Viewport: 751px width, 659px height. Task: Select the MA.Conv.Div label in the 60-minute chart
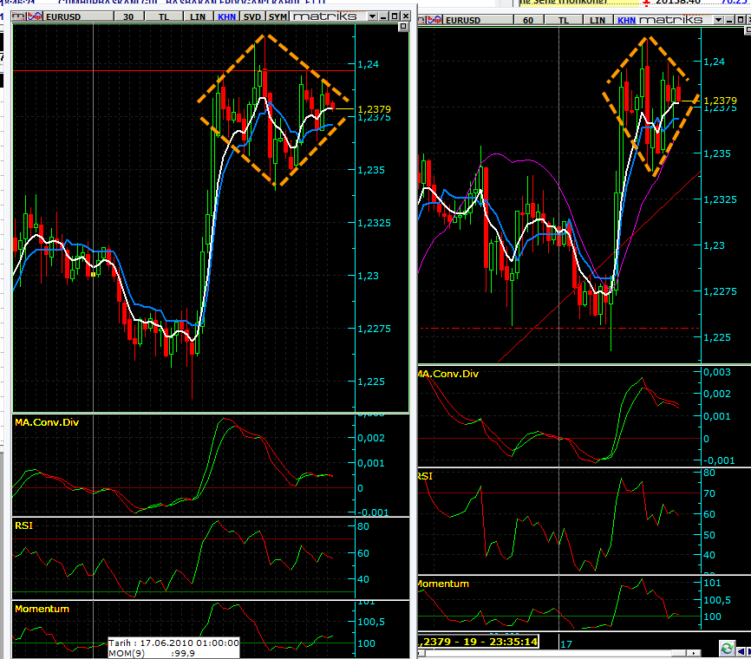(447, 374)
